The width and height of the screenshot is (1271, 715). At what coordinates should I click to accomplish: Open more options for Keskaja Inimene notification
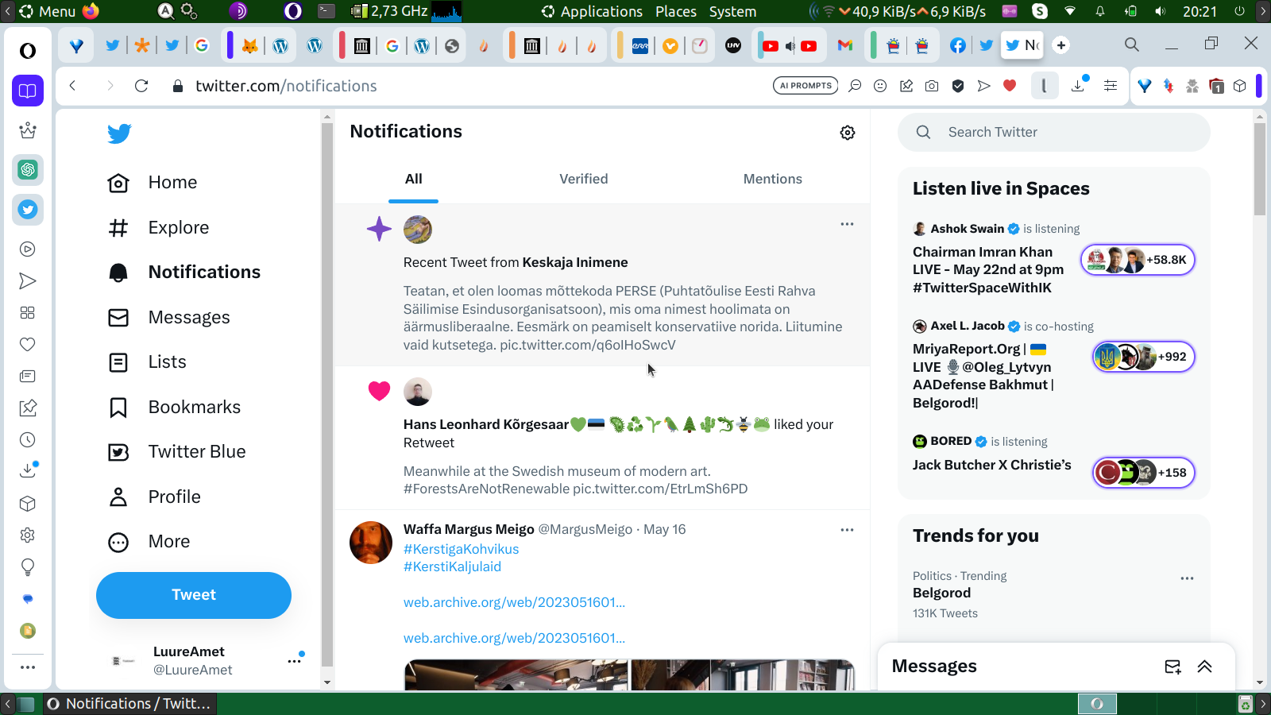click(847, 224)
